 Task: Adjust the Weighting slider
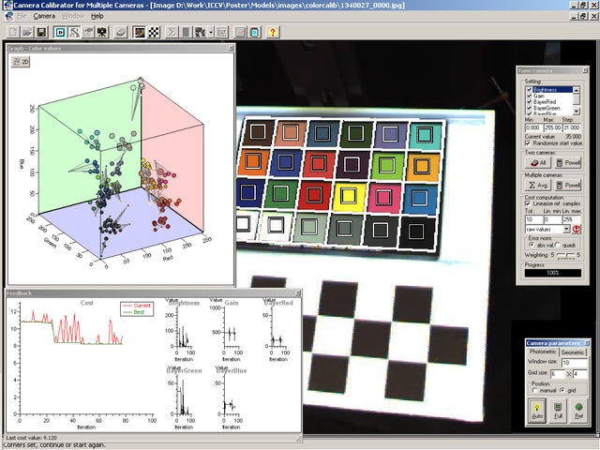click(566, 255)
